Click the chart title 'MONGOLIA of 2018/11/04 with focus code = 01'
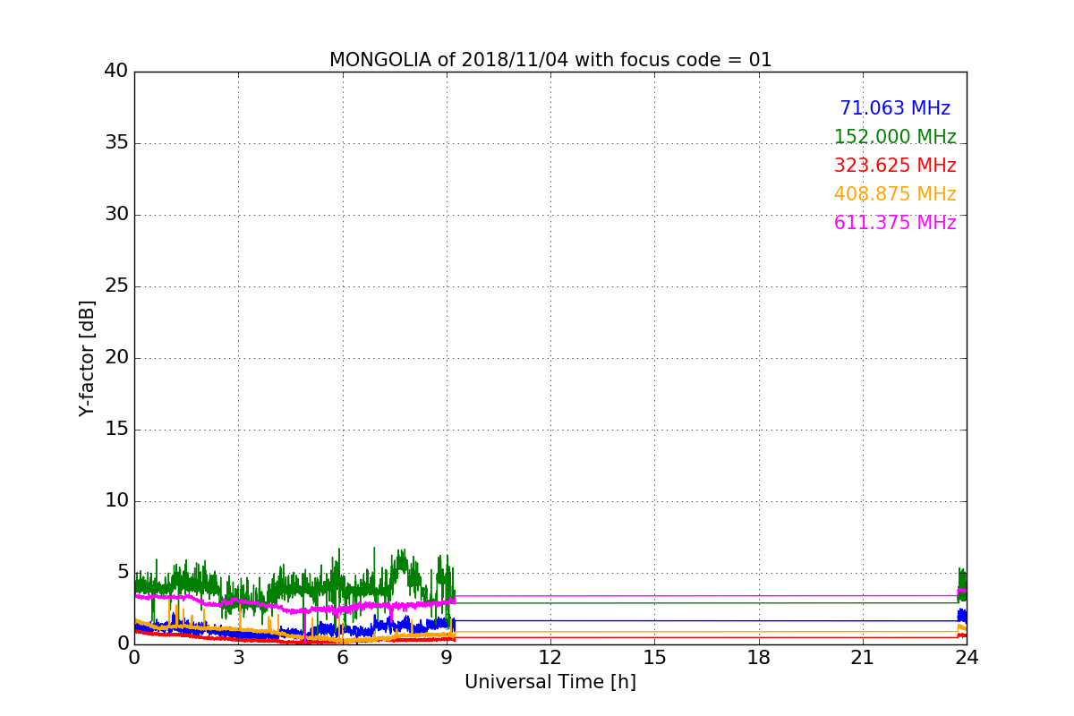Screen dimensions: 1074x716 pos(550,60)
